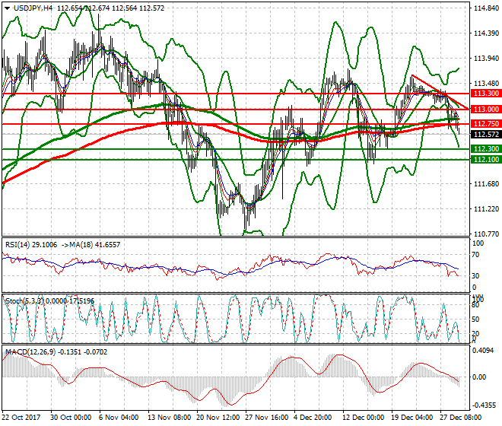Click the 20 Nov 12:00 time axis label
Screen dimensions: 502x426
(218, 418)
